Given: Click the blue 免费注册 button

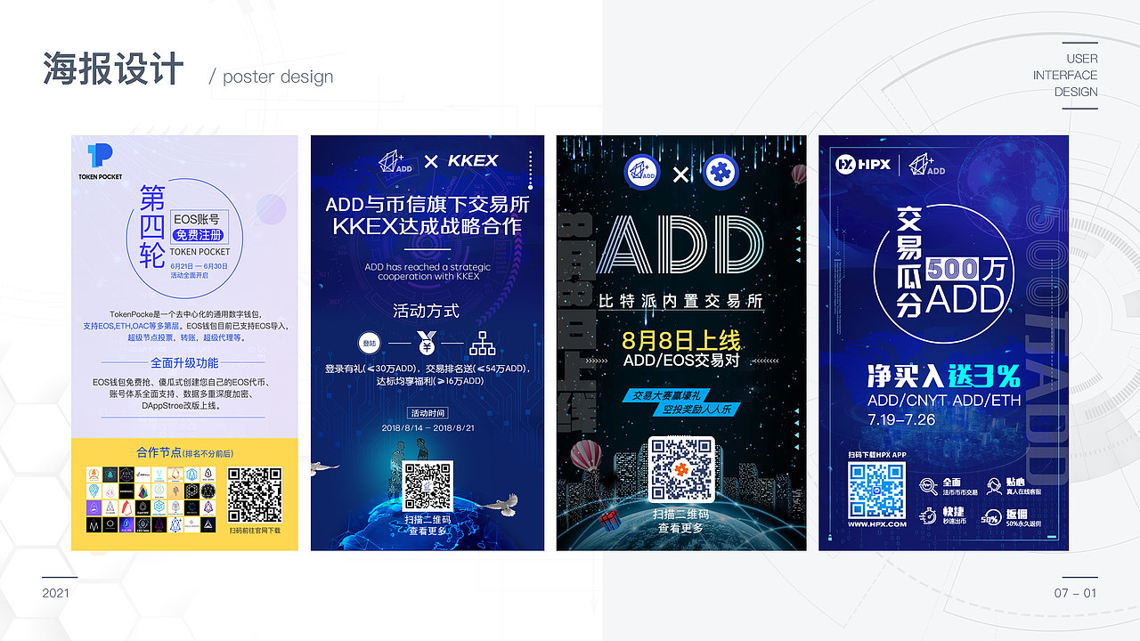Looking at the screenshot, I should [x=198, y=236].
